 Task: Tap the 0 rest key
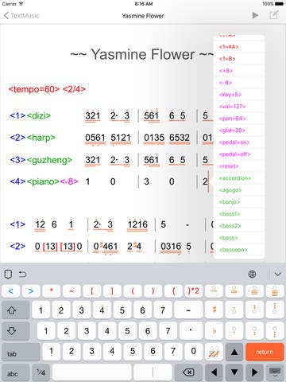(x=194, y=352)
